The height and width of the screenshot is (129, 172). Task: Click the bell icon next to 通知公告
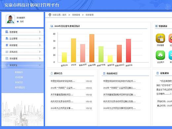click(x=52, y=73)
